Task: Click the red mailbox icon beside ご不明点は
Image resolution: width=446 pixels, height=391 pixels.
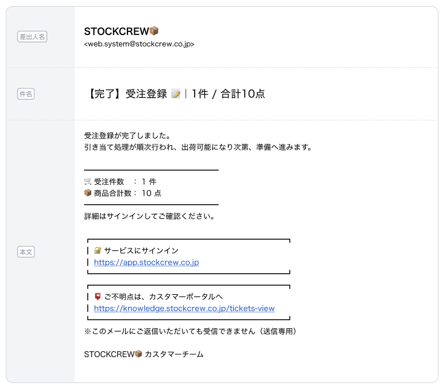Action: pos(98,296)
